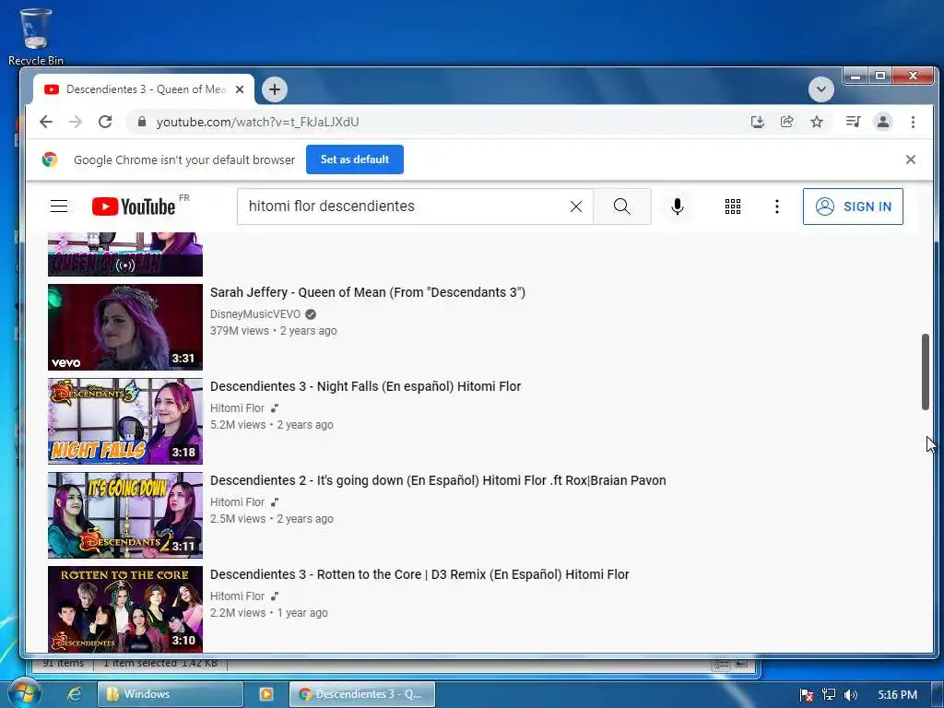Open the YouTube hamburger guide menu
The width and height of the screenshot is (944, 708).
59,206
